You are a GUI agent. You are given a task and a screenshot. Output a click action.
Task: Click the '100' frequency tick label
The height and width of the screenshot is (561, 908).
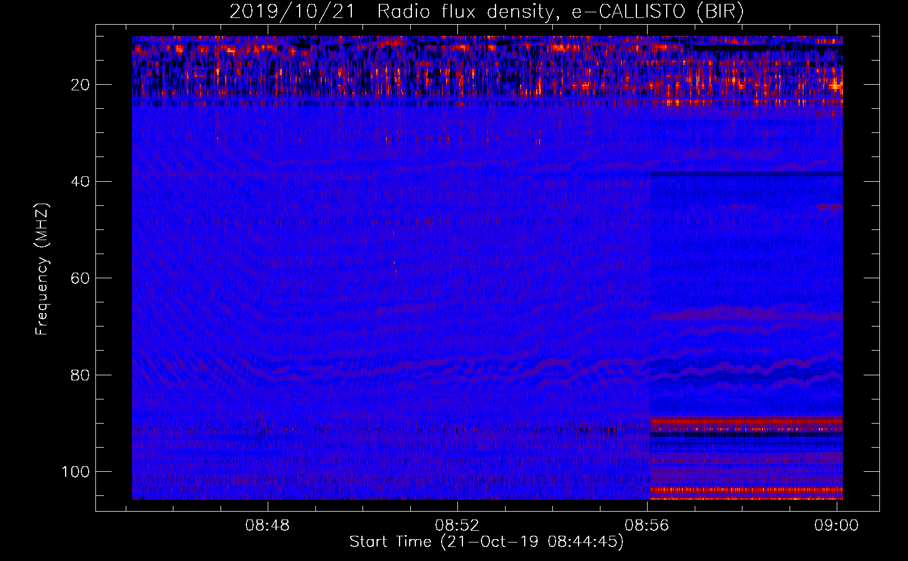[x=76, y=472]
